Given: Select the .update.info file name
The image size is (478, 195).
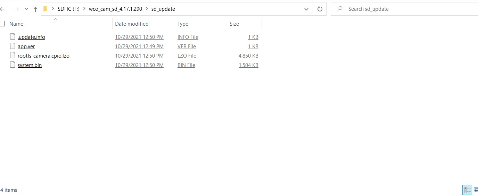Looking at the screenshot, I should [31, 37].
